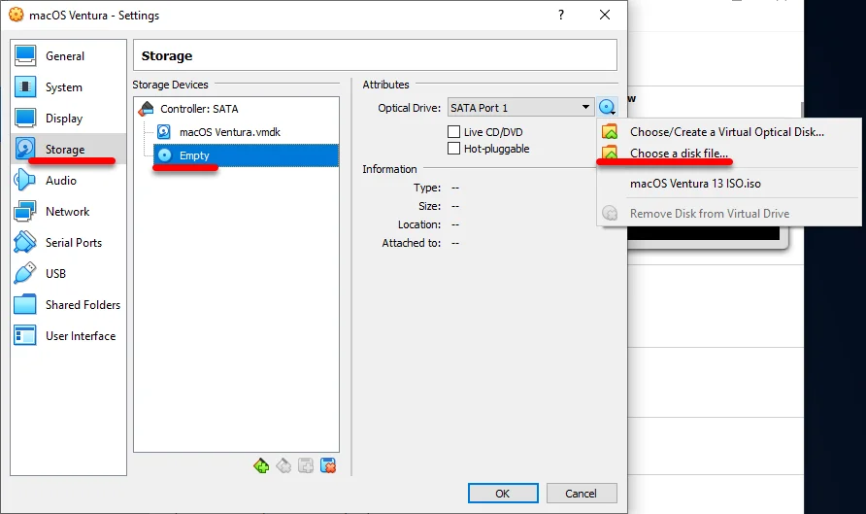Open the Shared Folders settings category
This screenshot has width=866, height=514.
[x=69, y=304]
